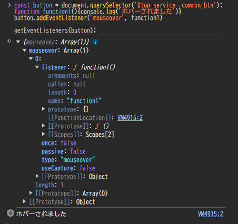This screenshot has width=238, height=224.
Task: Select the caller: null property
Action: point(66,84)
